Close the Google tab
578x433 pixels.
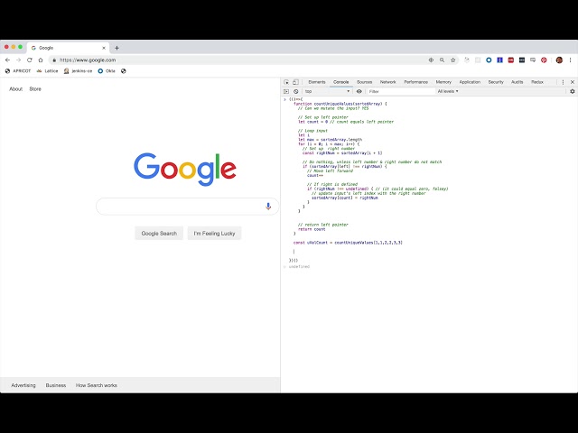point(104,48)
